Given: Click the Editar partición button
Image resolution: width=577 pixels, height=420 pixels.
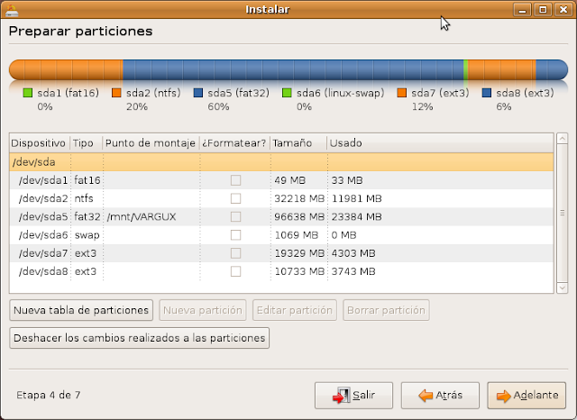Looking at the screenshot, I should (295, 310).
